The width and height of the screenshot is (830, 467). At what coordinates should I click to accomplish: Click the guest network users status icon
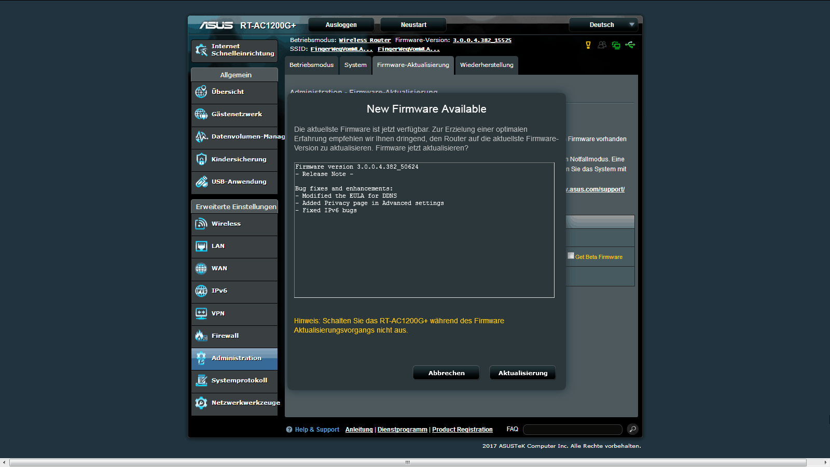[x=602, y=45]
